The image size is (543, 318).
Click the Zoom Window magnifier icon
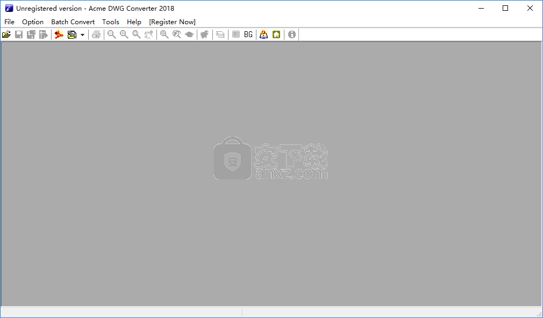pos(137,34)
